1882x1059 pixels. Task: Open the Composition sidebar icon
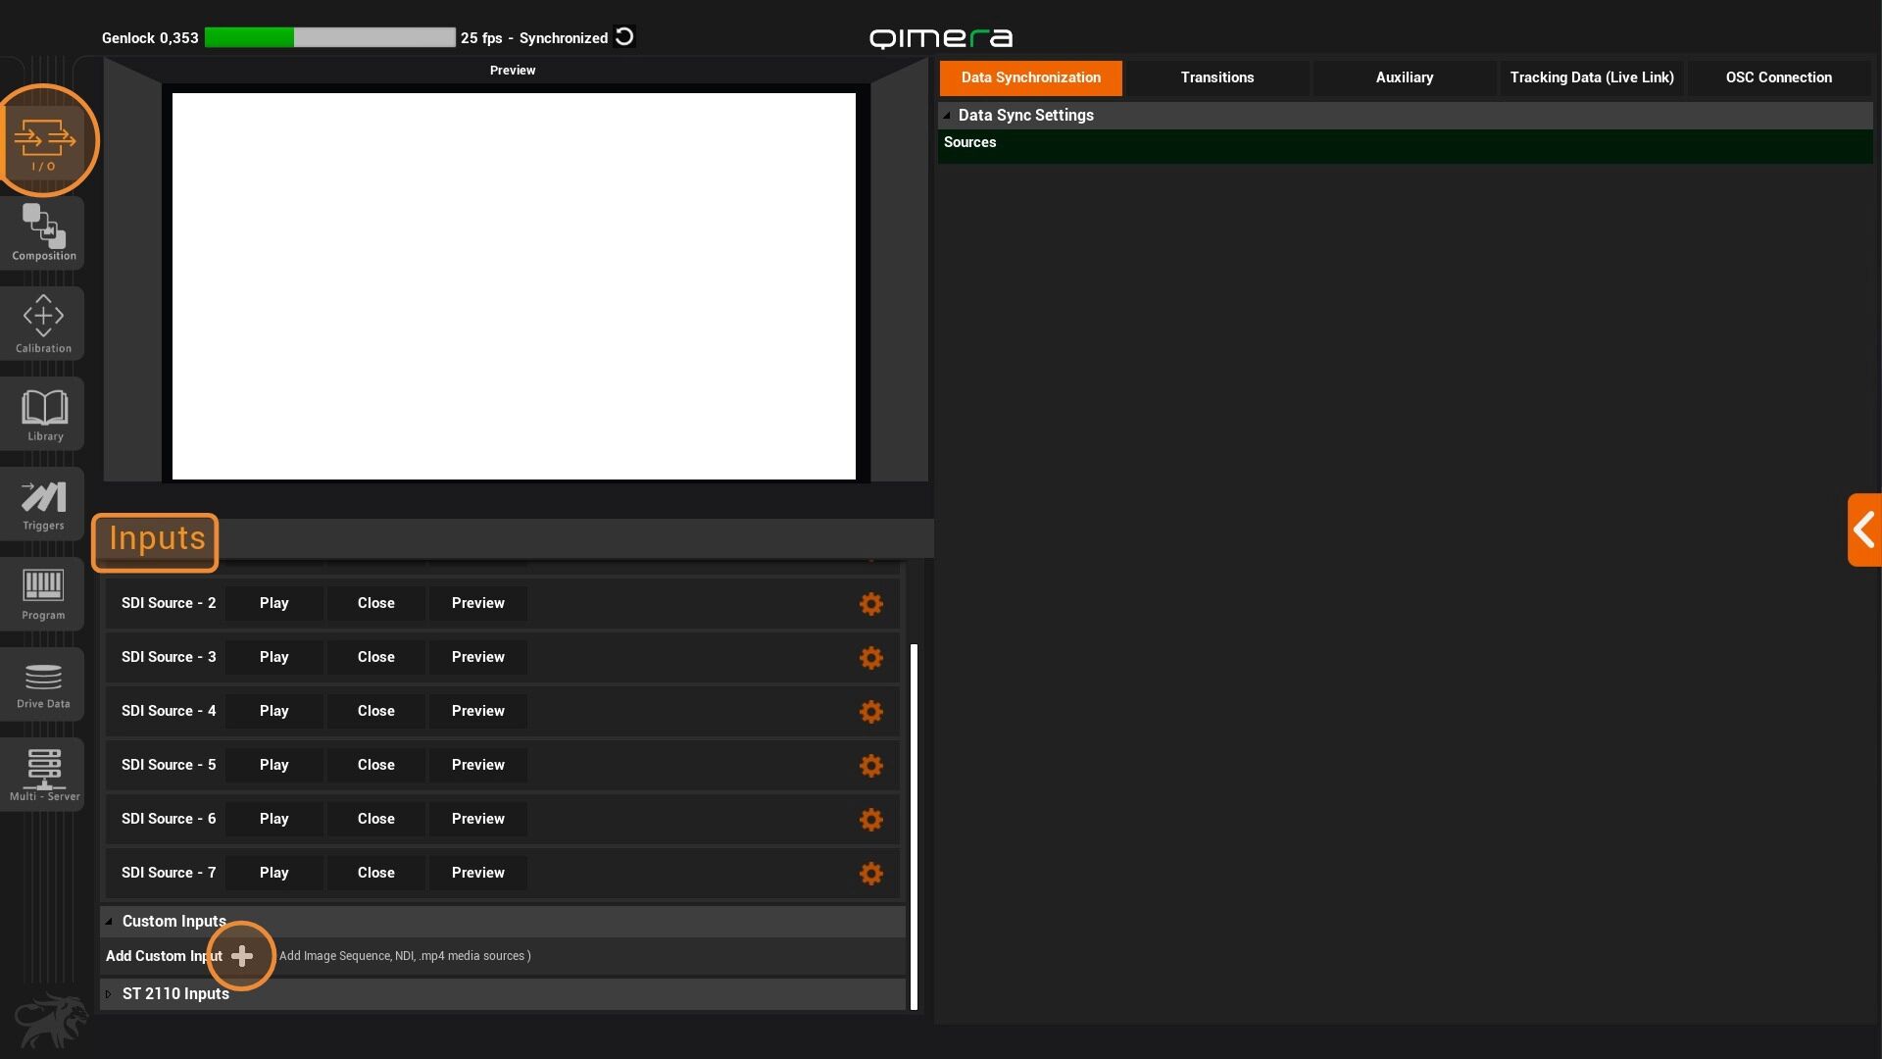coord(43,233)
